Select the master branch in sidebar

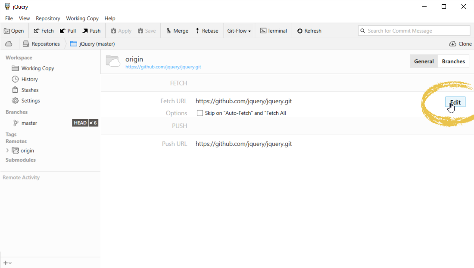[29, 123]
